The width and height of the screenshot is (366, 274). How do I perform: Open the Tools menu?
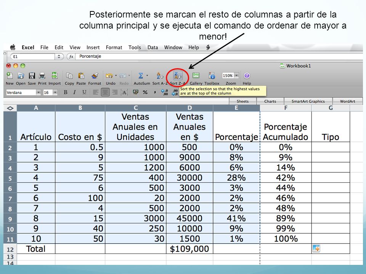coord(135,47)
